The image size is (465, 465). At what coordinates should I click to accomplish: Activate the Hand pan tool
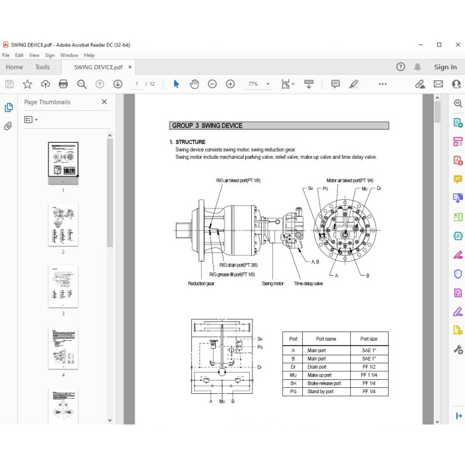194,84
